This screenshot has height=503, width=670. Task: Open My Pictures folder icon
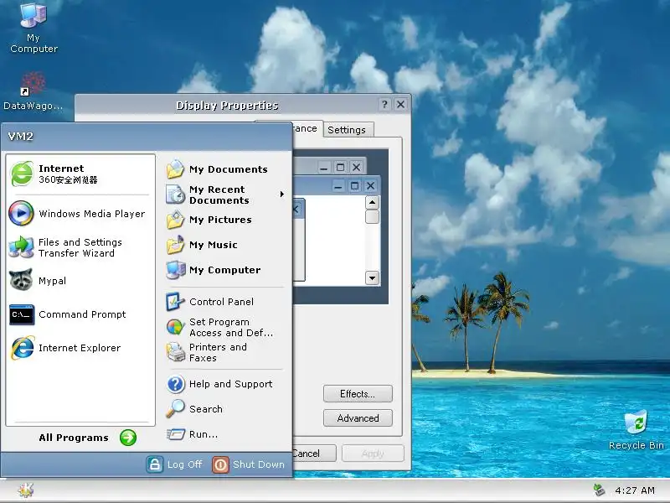[x=175, y=220]
